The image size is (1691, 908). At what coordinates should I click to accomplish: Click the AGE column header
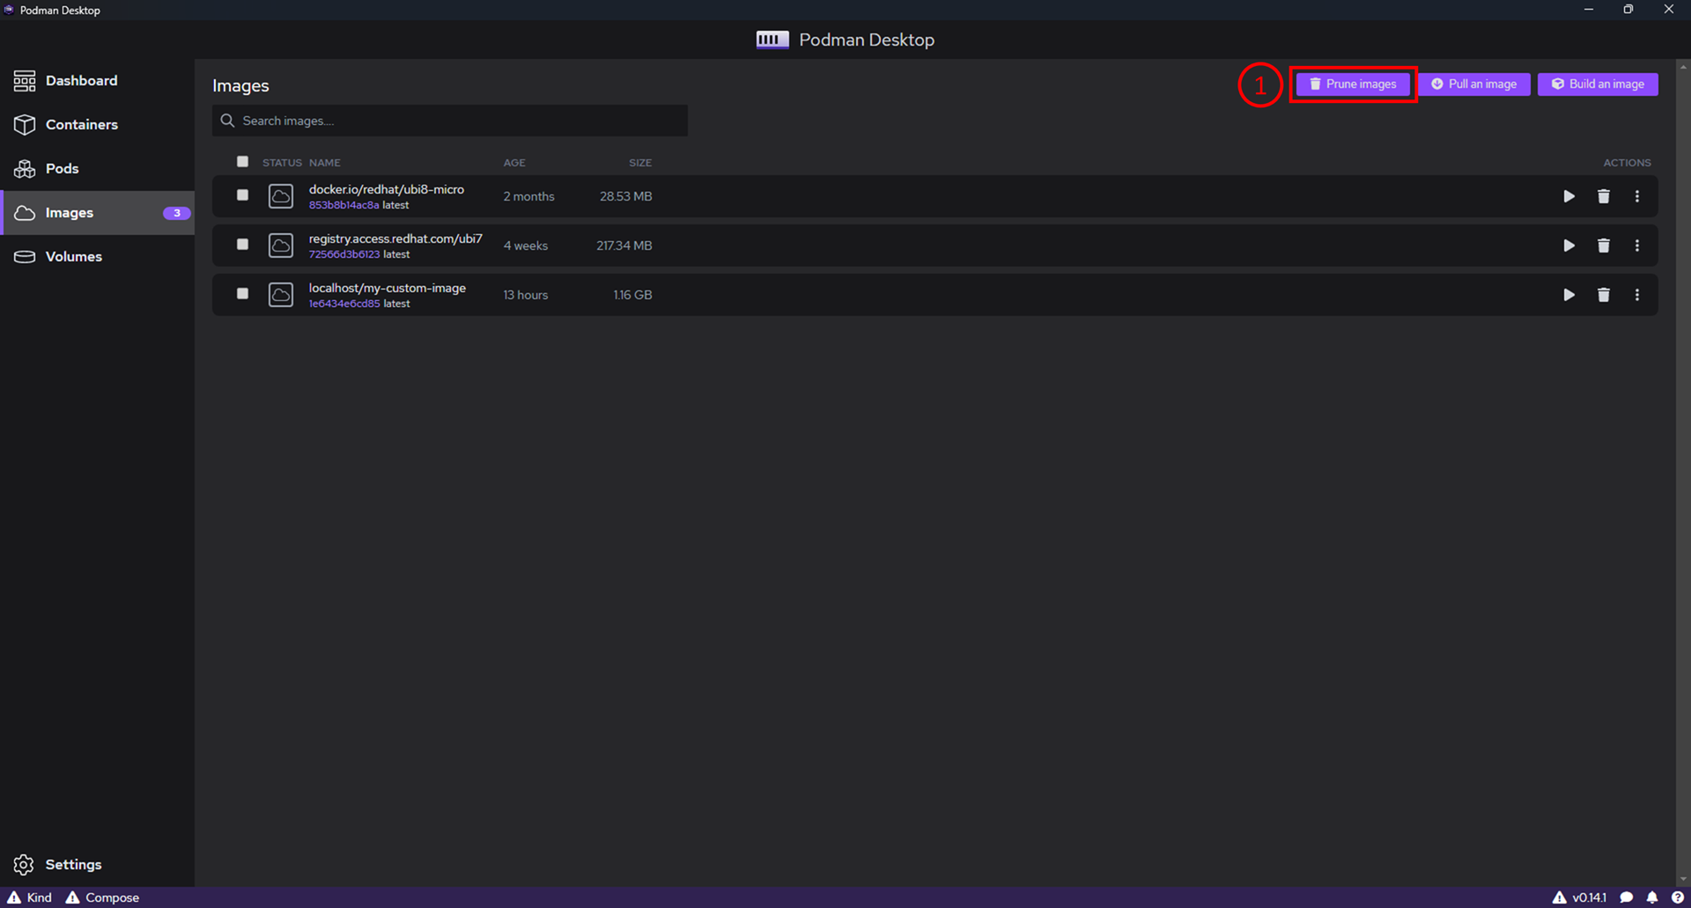(x=514, y=163)
